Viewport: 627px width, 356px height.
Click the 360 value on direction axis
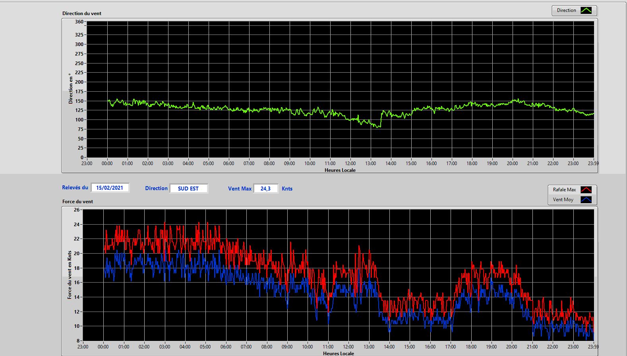(x=79, y=22)
